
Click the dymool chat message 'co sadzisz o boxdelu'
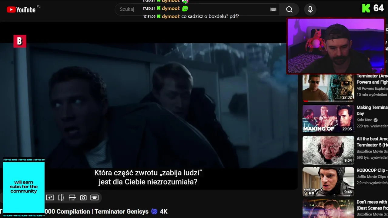pos(210,16)
